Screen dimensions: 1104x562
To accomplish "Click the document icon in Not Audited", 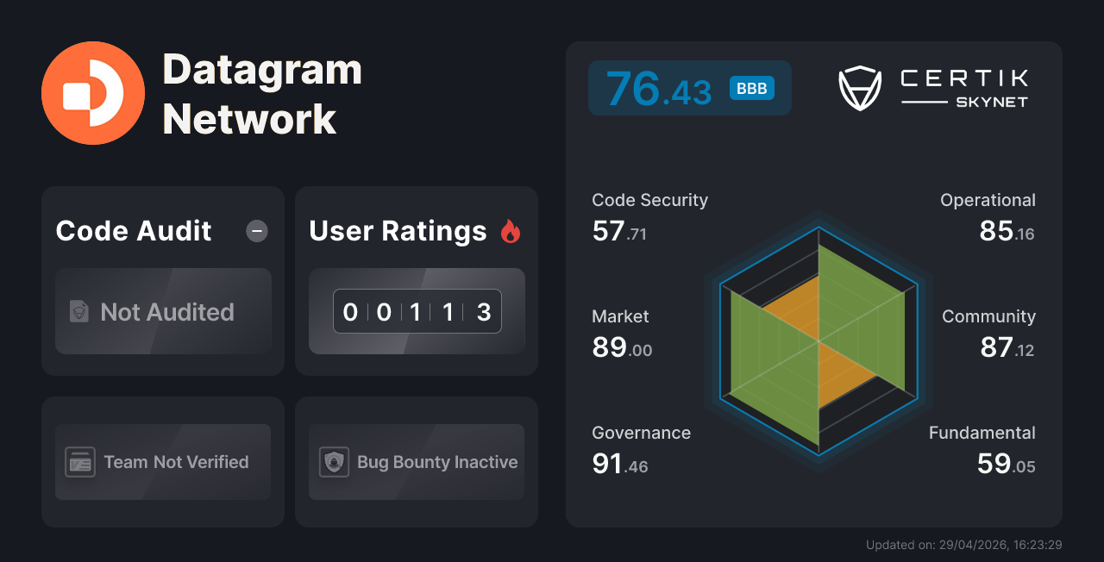I will click(79, 312).
